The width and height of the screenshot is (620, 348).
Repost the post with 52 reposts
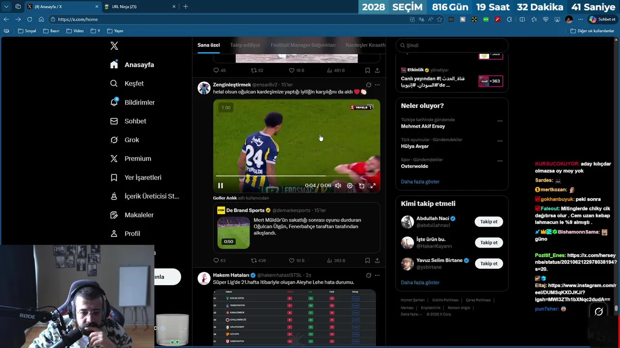(x=257, y=71)
